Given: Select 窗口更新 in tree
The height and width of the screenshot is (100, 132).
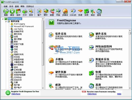Looking at the screenshot, I should tap(18, 39).
